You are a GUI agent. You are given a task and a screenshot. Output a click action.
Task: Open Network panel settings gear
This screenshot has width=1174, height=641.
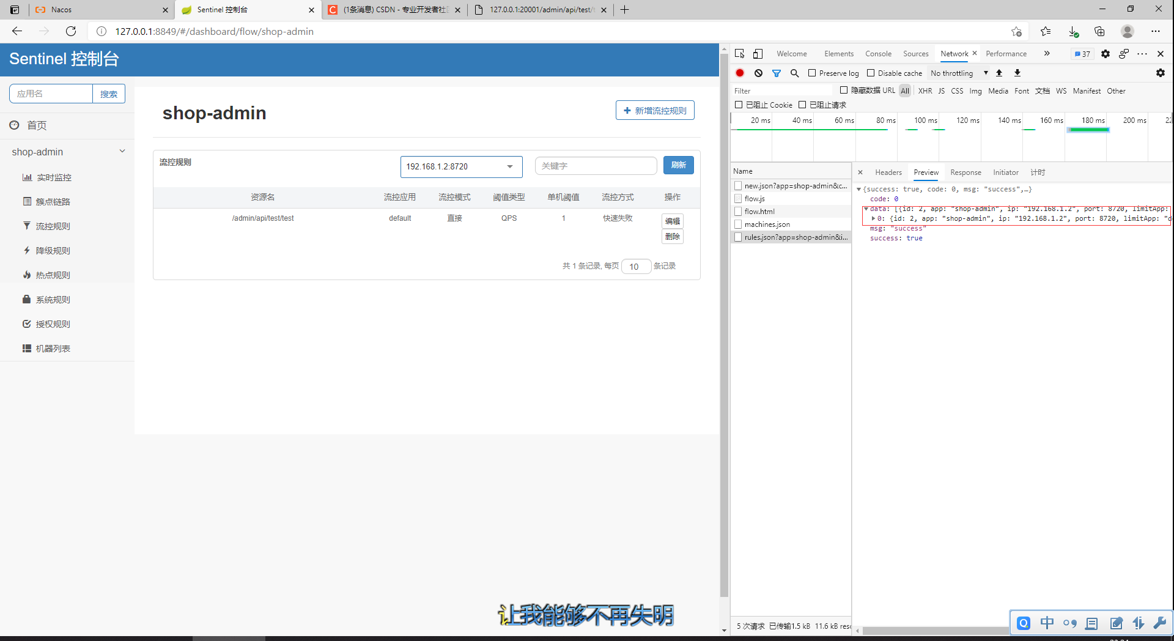[1161, 73]
